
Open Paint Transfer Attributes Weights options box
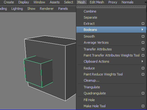[x=143, y=55]
